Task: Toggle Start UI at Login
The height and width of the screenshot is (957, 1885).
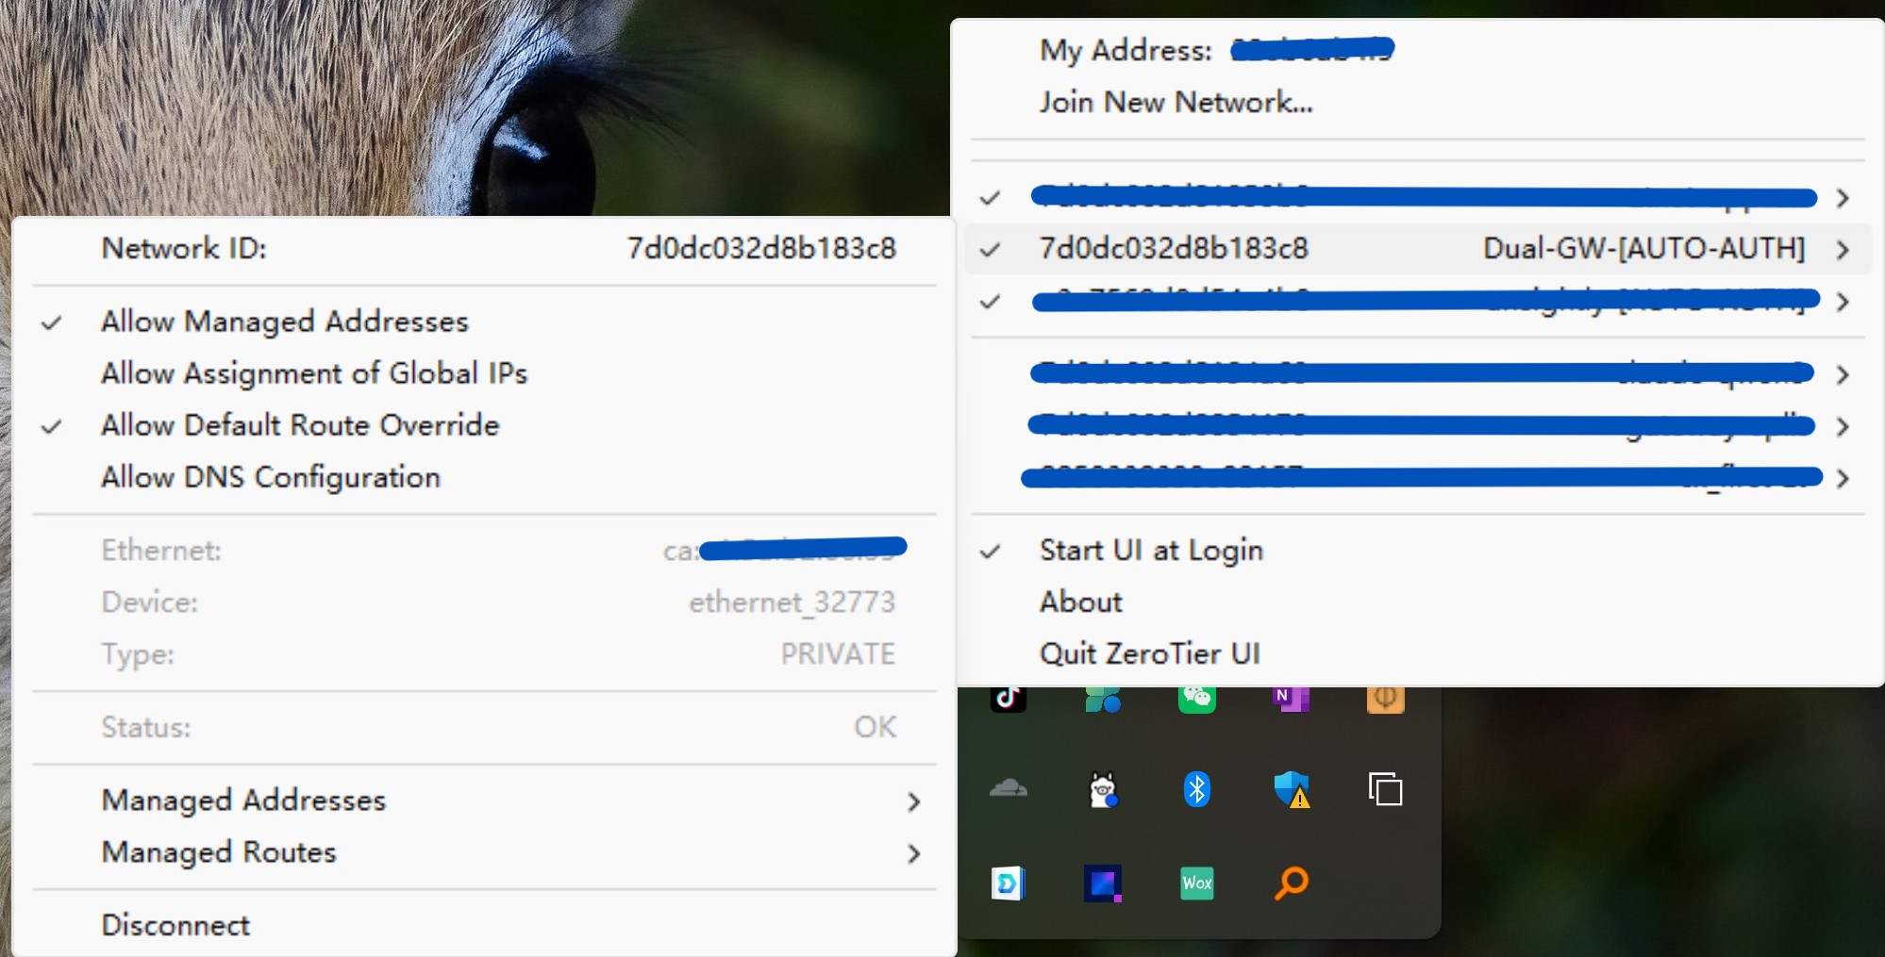Action: pyautogui.click(x=1150, y=550)
